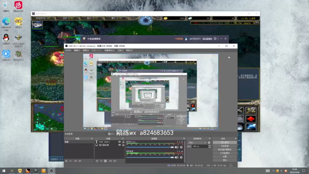Open transition properties gear icon
Screen dimensions: 309x174
tap(209, 143)
